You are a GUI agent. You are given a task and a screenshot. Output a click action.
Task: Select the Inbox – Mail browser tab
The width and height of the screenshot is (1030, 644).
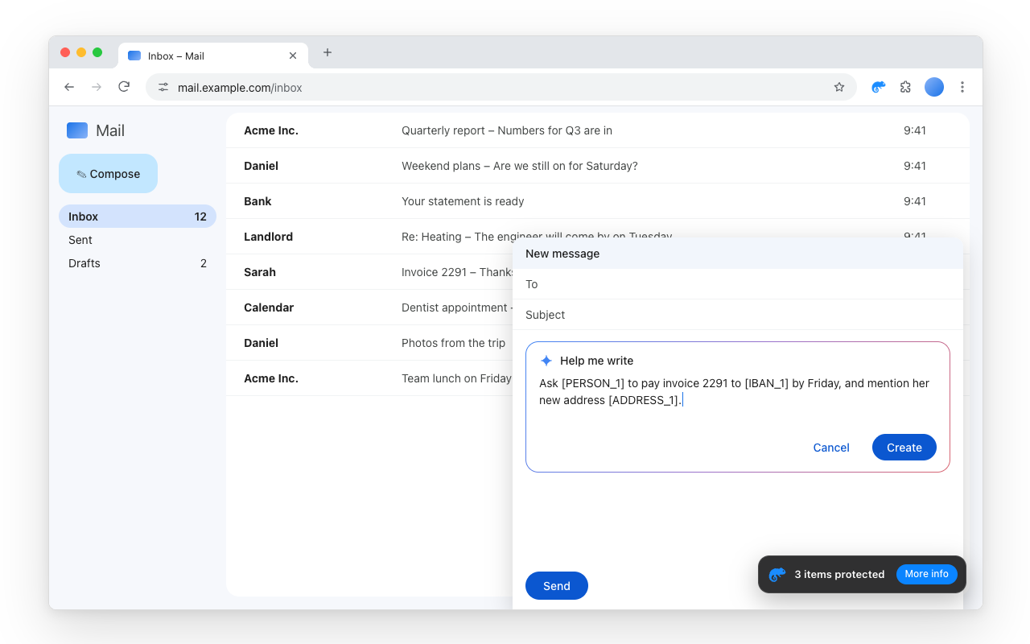213,56
